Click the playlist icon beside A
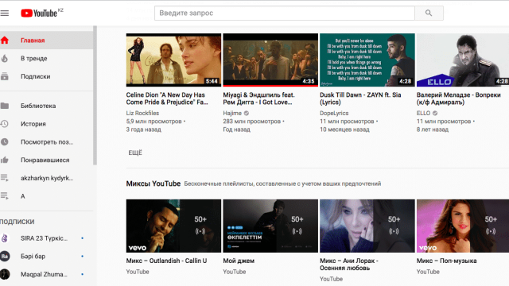509x286 pixels. click(5, 196)
